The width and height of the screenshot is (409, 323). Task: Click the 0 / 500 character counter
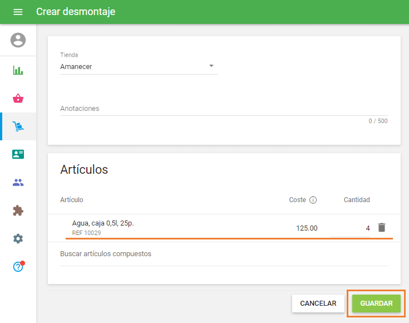pos(378,121)
